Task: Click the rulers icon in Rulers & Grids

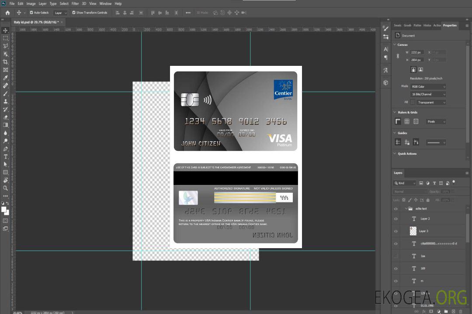Action: (398, 121)
